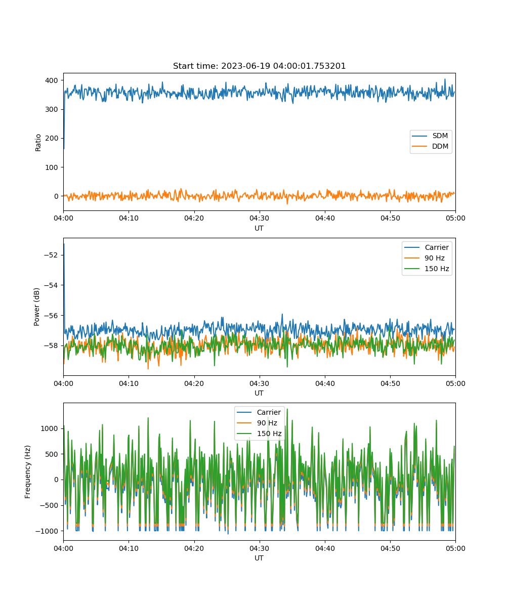Click the 05:00 tick under the Ratio plot
This screenshot has height=607, width=506.
click(455, 218)
